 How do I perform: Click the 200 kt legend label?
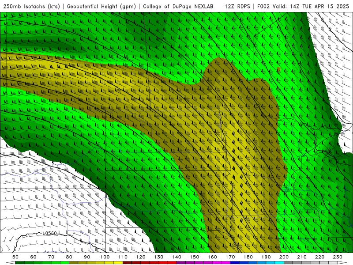tap(284, 257)
